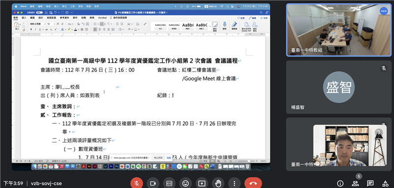The height and width of the screenshot is (188, 394).
Task: Open the 插入 ribbon tab in Word
Action: 24,18
